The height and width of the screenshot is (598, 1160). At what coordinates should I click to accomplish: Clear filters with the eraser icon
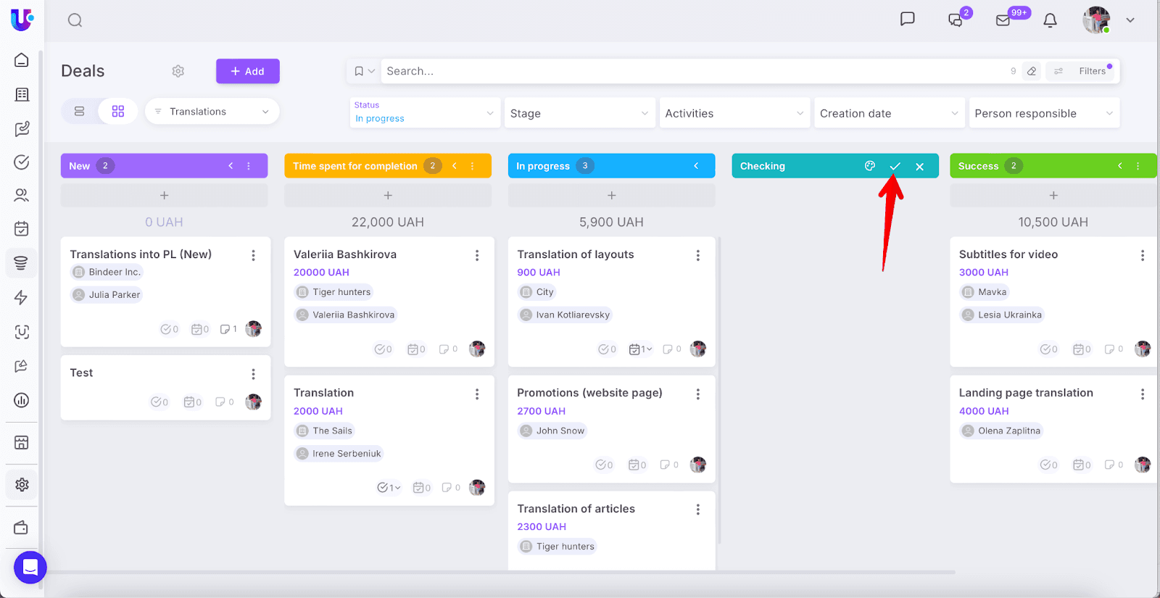pyautogui.click(x=1032, y=71)
